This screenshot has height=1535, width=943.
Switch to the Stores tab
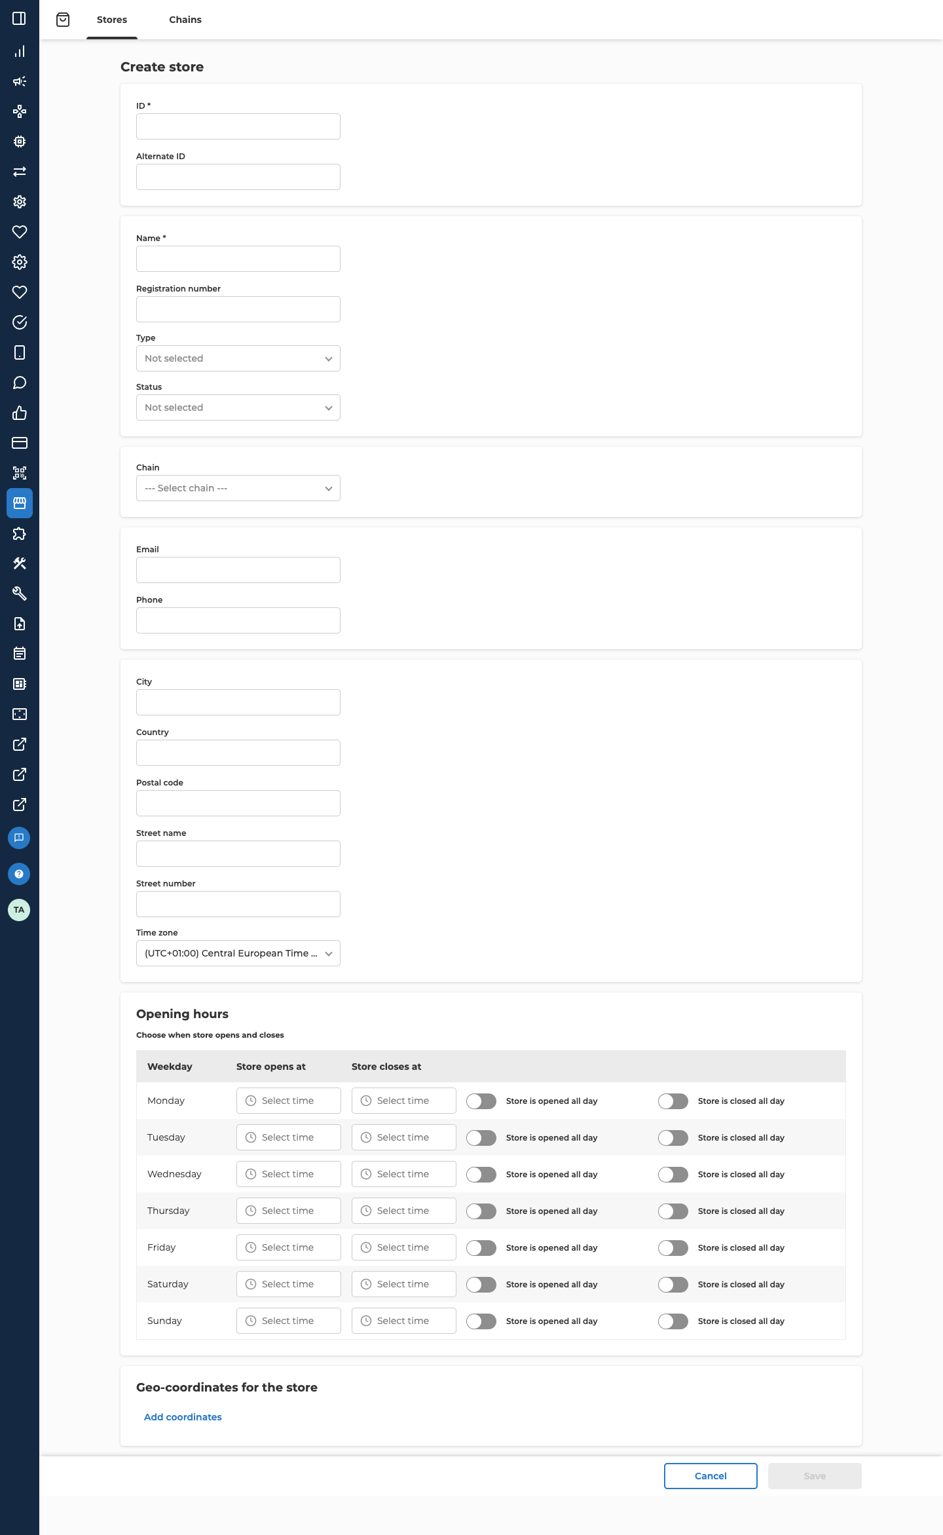click(112, 20)
